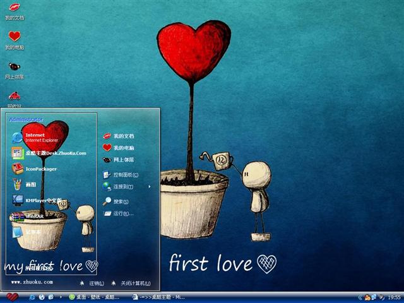Viewport: 404px width, 303px height.
Task: Click 关闭计算机(U) shut down button
Action: tap(131, 283)
